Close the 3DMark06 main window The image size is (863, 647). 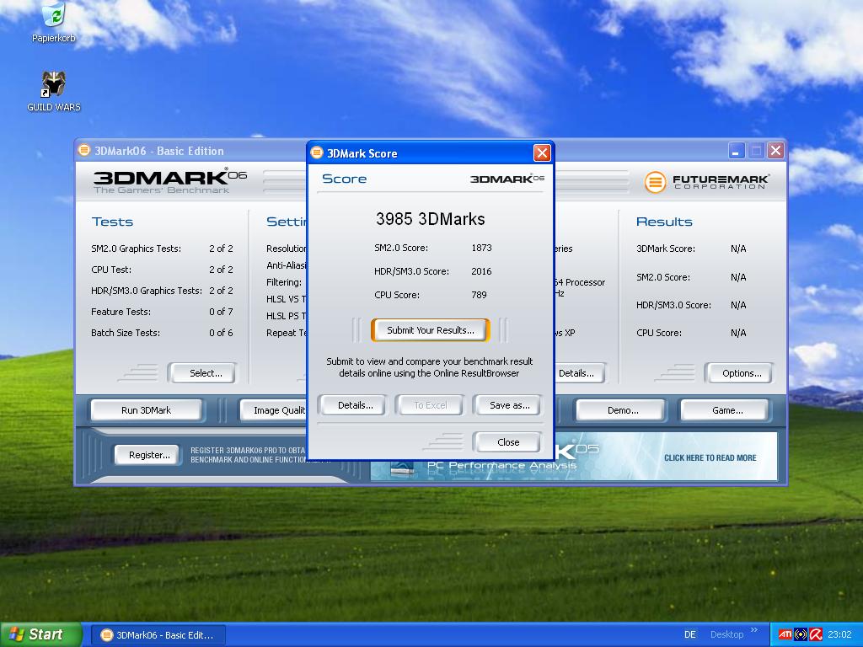pos(775,150)
